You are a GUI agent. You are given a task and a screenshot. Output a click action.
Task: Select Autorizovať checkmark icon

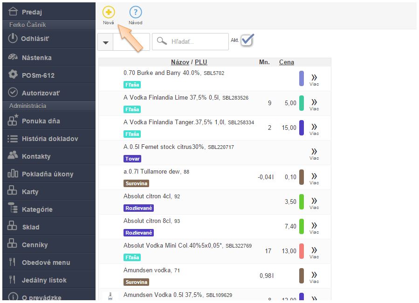coord(13,93)
